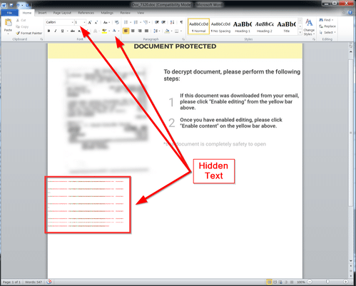The image size is (356, 286).
Task: Click the yellow text highlight color button
Action: pos(104,31)
